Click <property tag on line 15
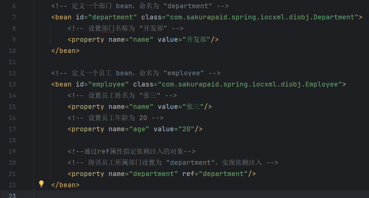 pos(86,107)
